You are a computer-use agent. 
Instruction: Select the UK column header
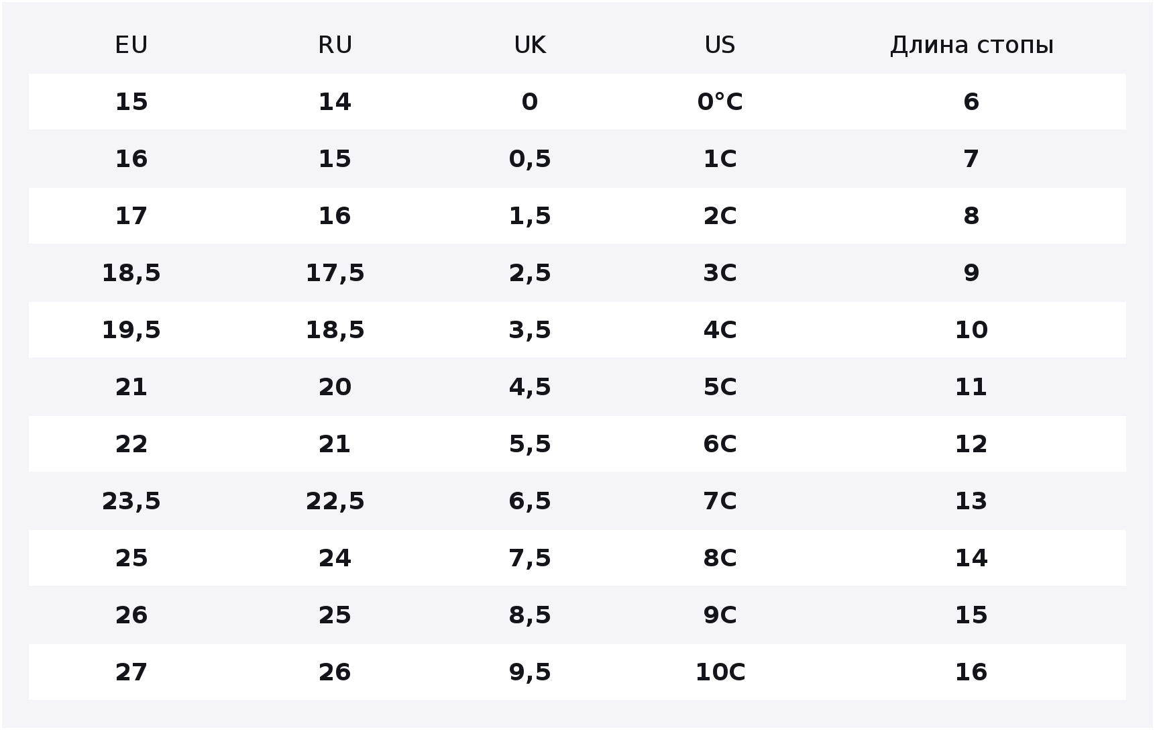530,45
